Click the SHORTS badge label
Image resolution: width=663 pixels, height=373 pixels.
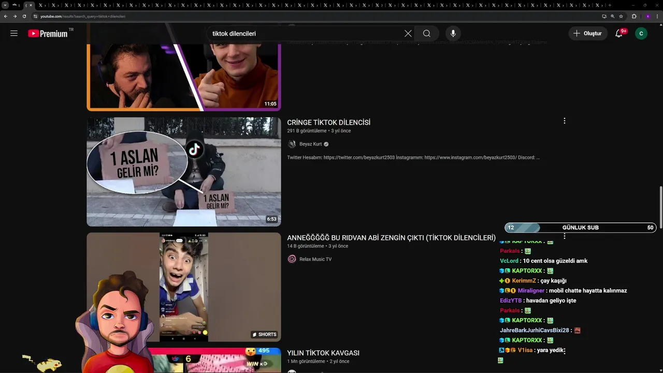tap(264, 335)
